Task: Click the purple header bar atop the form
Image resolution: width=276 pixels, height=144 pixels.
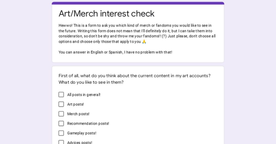Action: click(138, 3)
